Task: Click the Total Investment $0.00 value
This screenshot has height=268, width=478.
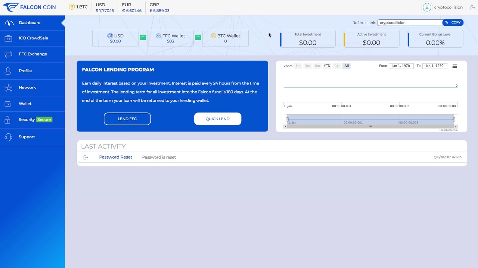Action: [308, 43]
